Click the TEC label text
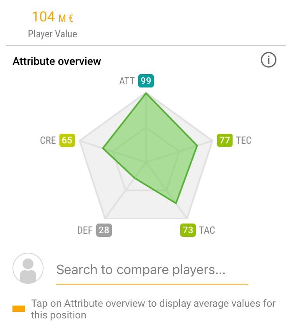Image resolution: width=292 pixels, height=332 pixels. tap(244, 140)
